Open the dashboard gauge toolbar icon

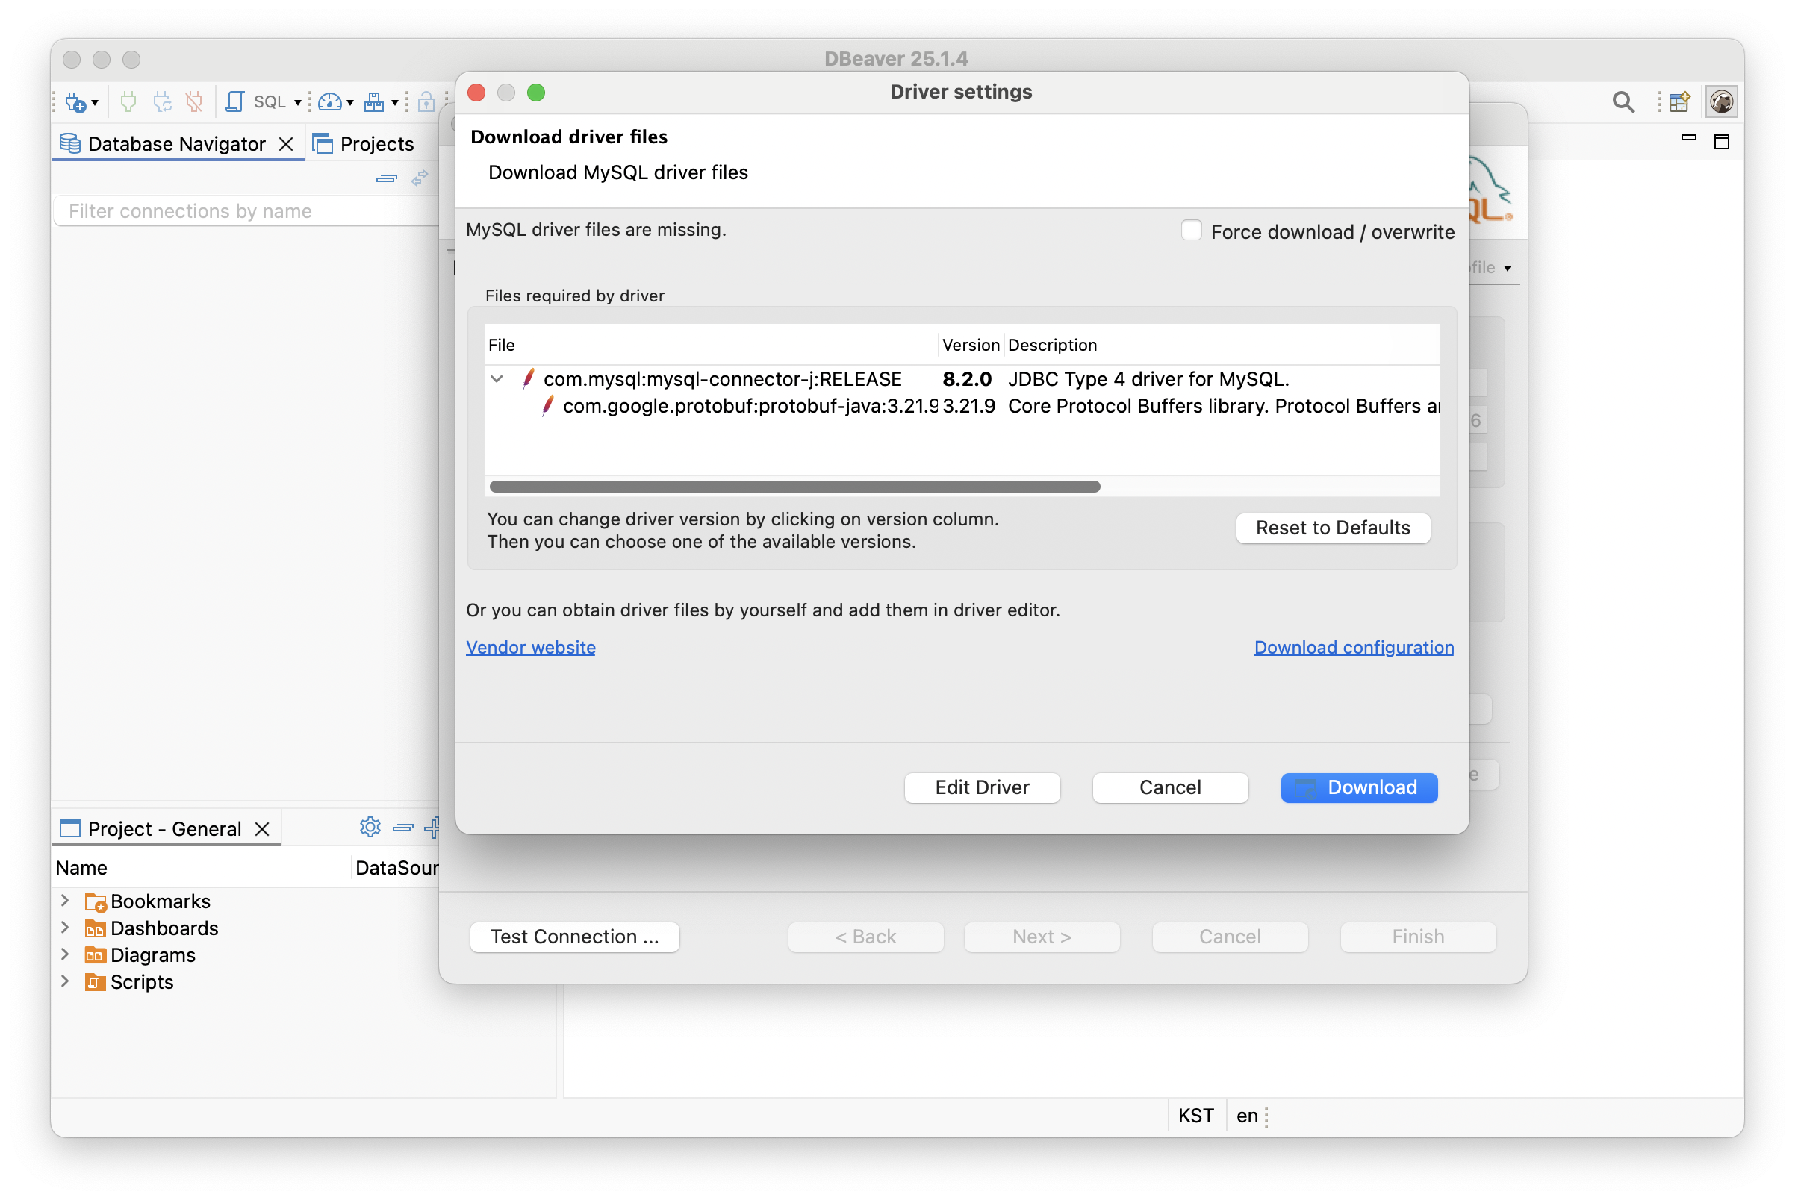[x=329, y=101]
